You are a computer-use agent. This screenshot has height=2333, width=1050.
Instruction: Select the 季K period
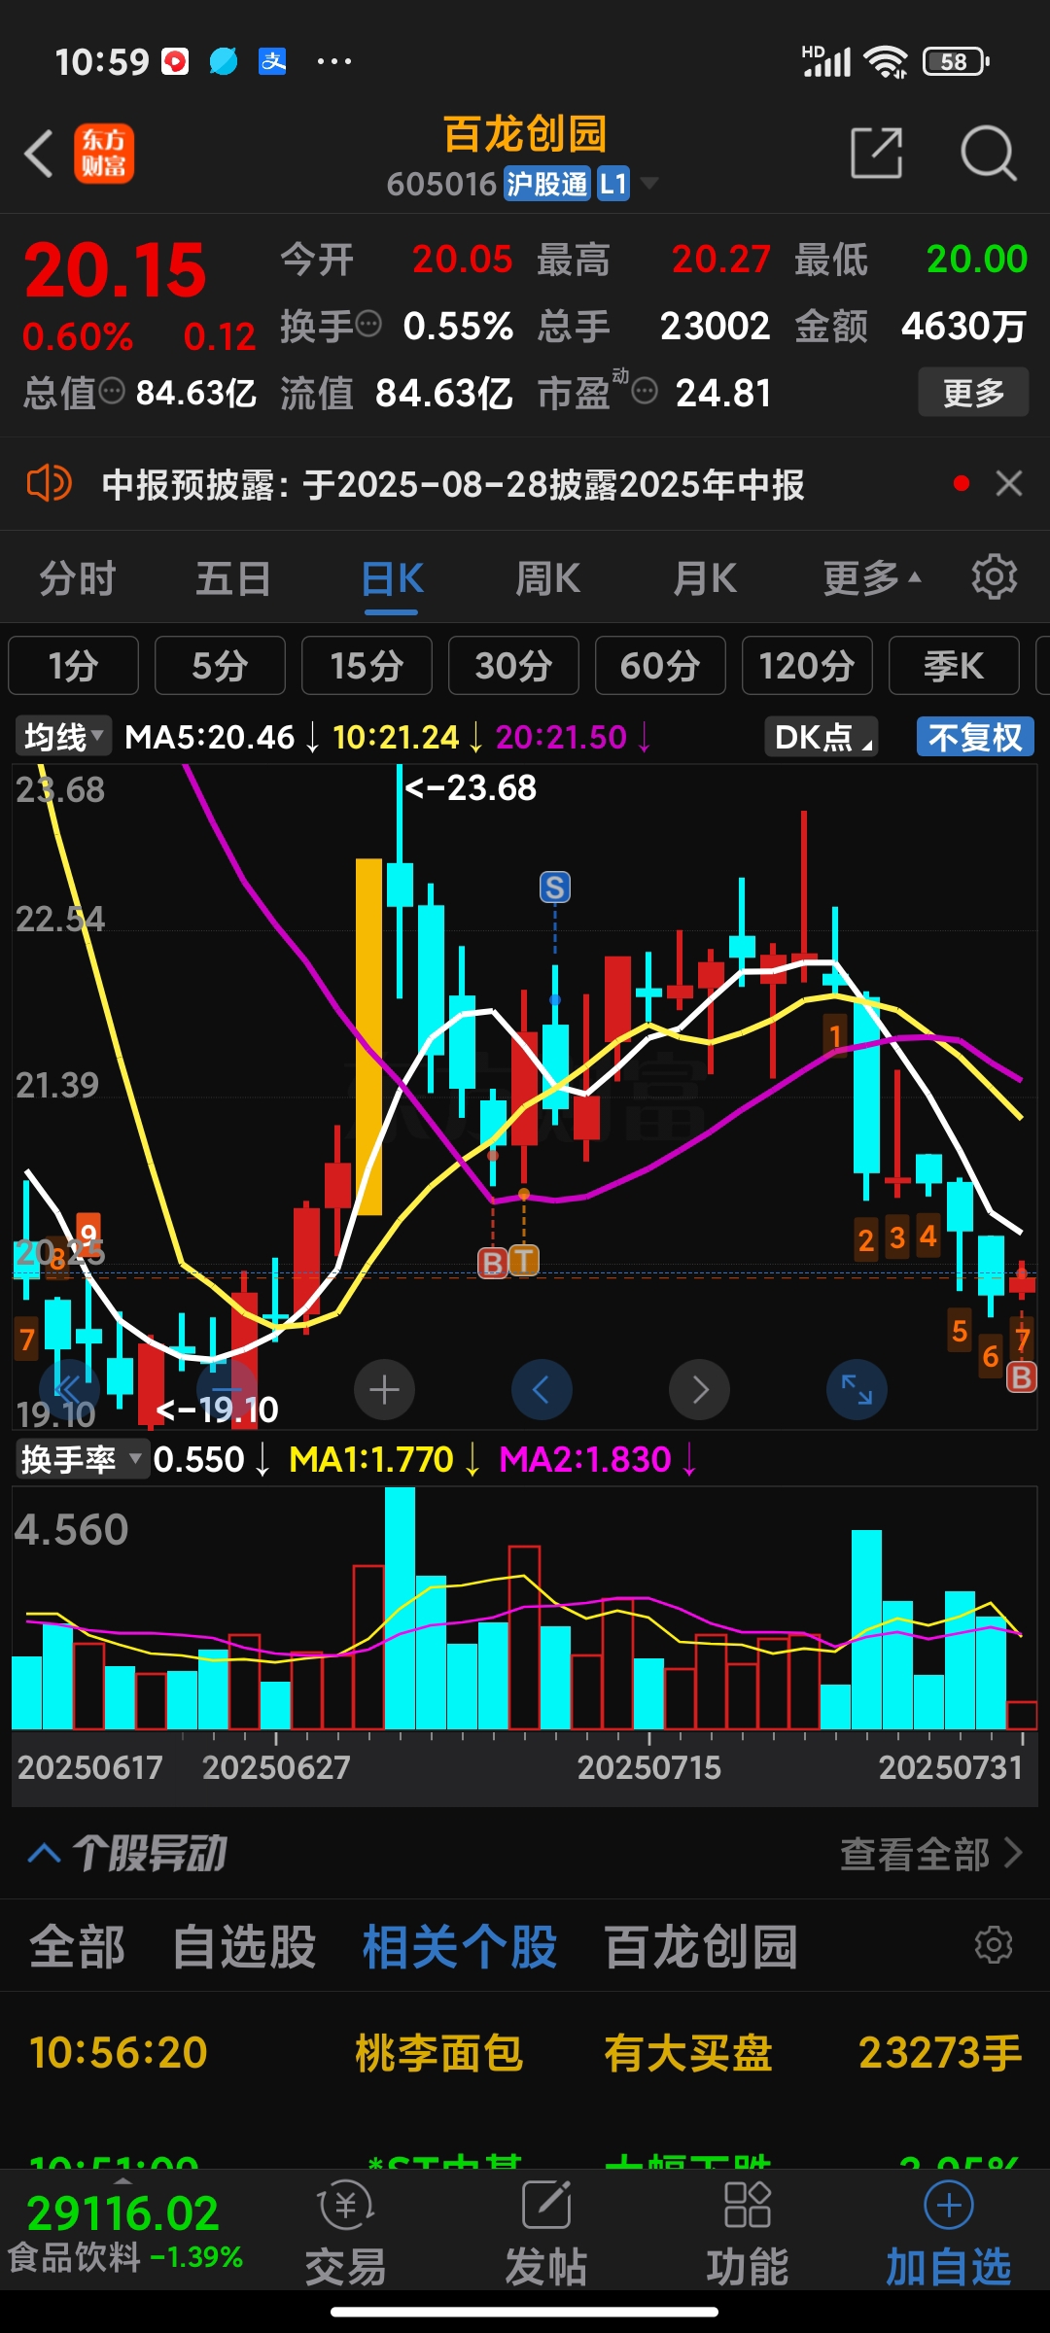(954, 666)
